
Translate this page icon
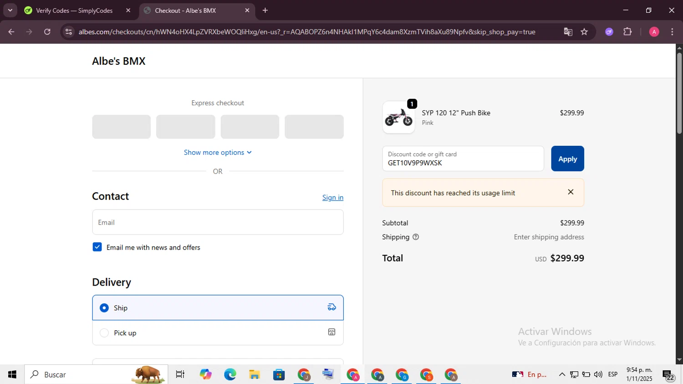coord(568,32)
